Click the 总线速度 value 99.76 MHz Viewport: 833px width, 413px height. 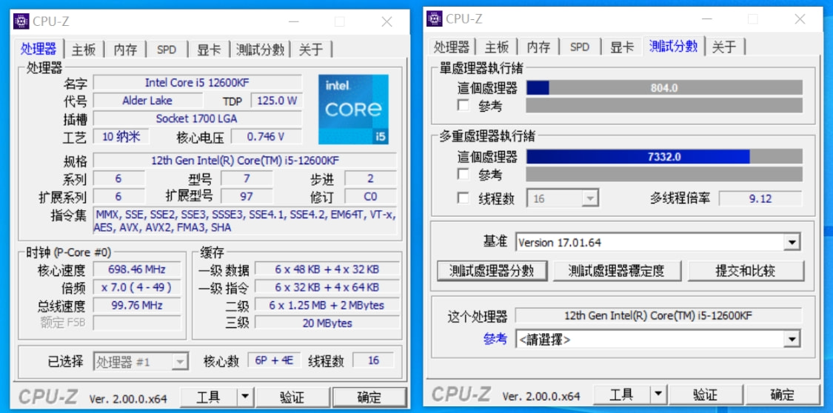tap(137, 305)
